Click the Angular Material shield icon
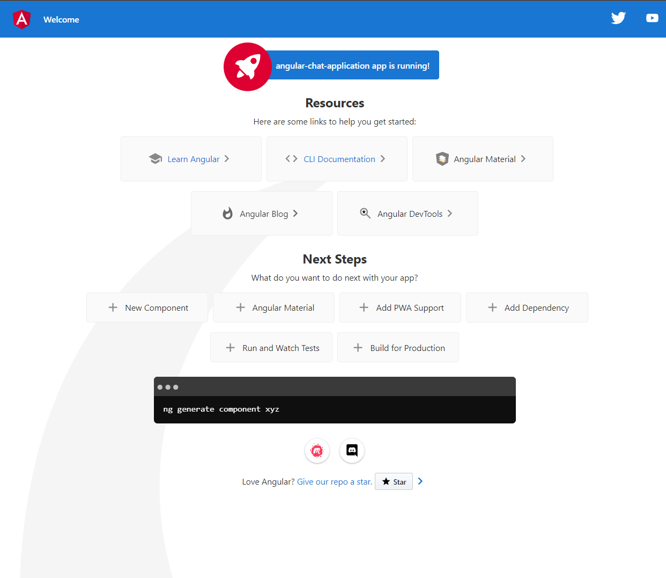Screen dimensions: 666x578 [442, 159]
